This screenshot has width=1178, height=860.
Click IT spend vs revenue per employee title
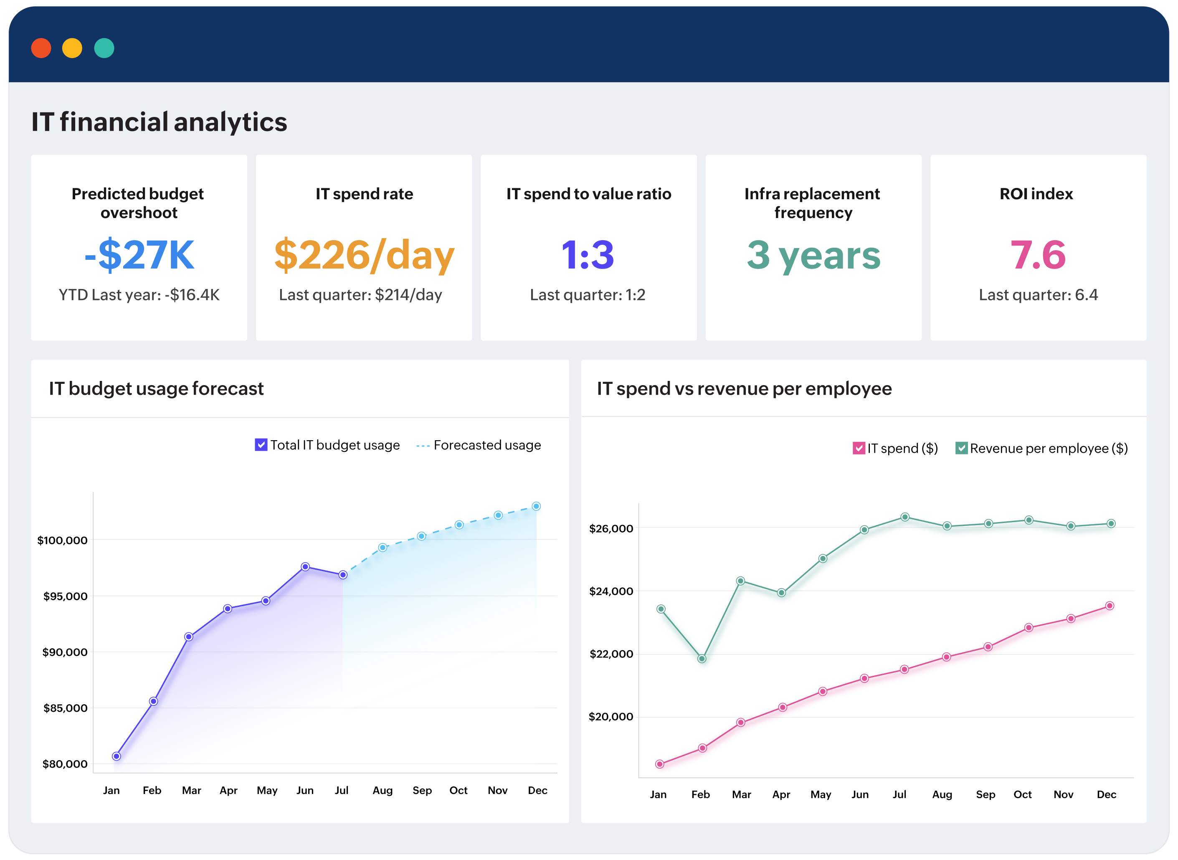[744, 389]
